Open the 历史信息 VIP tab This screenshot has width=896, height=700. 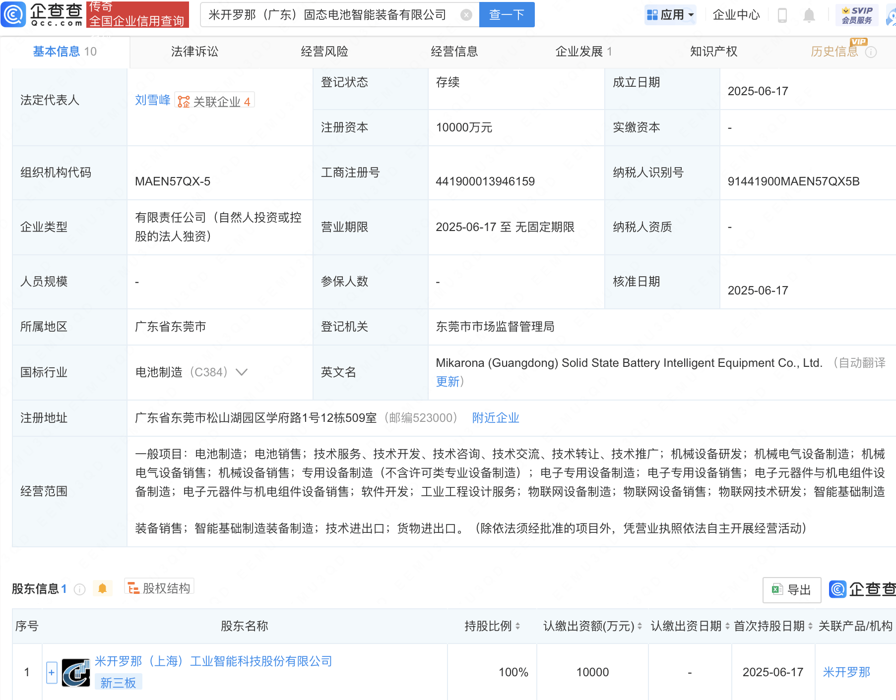(x=834, y=52)
